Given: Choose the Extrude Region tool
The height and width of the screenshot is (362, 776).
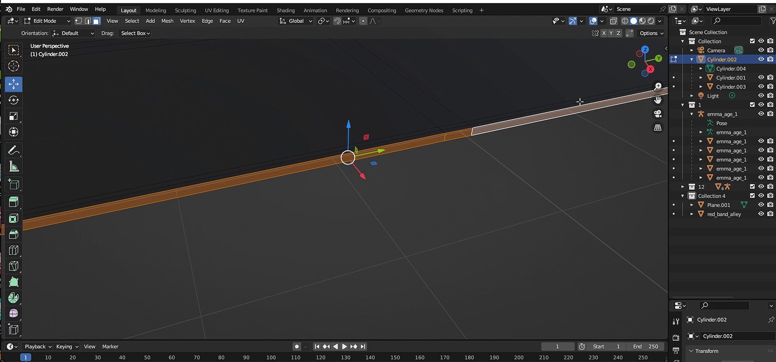Looking at the screenshot, I should coord(14,202).
